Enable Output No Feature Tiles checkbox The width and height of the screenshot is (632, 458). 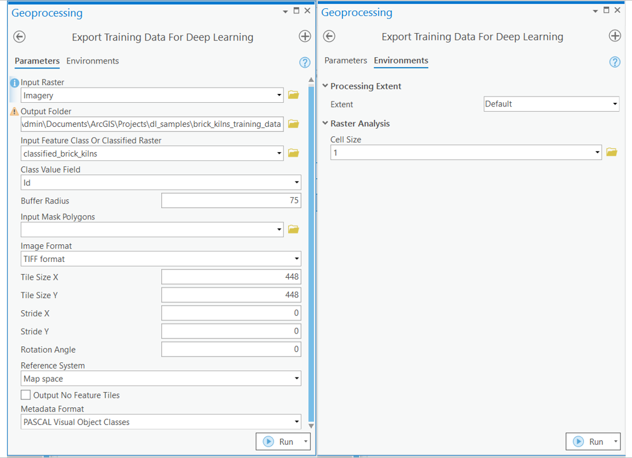coord(26,395)
